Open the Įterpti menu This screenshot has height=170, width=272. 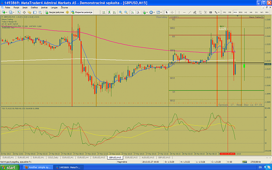click(x=25, y=7)
